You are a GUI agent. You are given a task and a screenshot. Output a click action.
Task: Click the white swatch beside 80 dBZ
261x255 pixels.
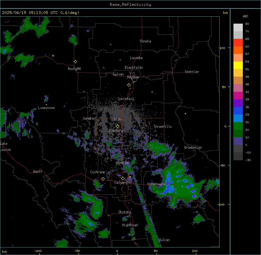(x=238, y=28)
